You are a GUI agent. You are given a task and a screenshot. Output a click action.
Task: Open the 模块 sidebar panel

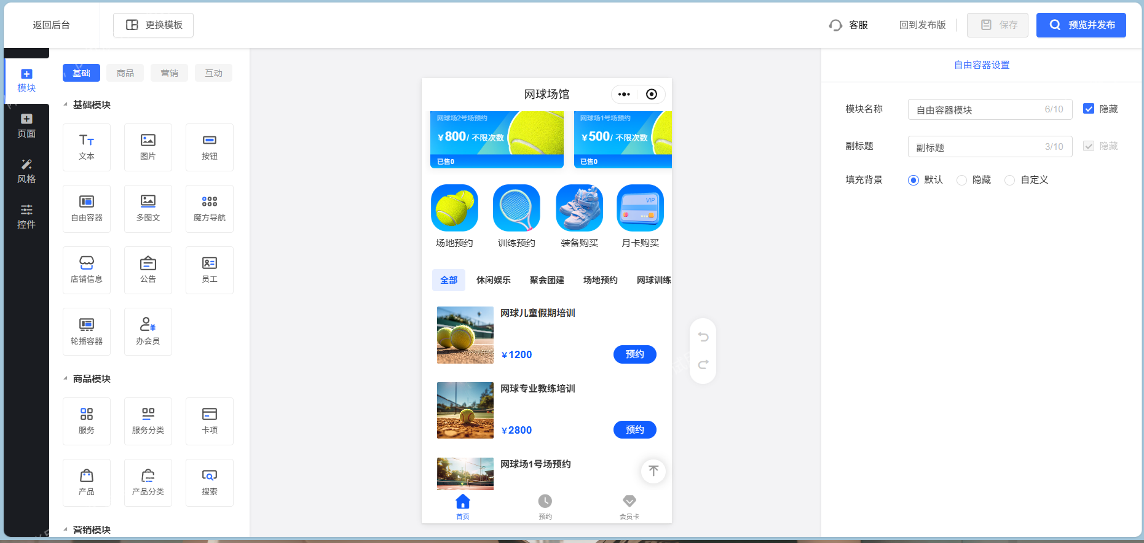(26, 81)
